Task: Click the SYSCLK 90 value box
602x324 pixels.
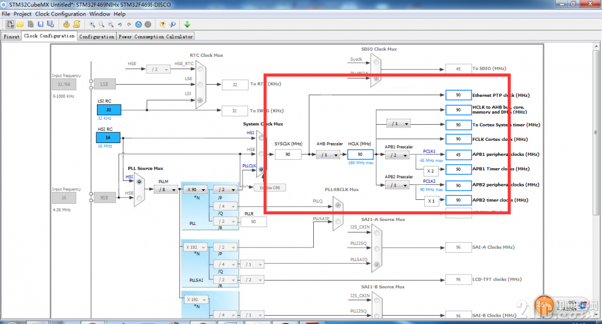Action: 288,154
